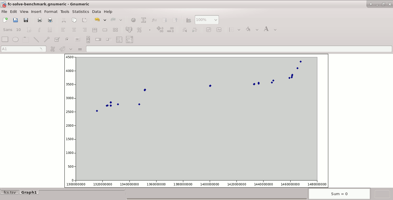Insert an OK button object

coord(77,40)
